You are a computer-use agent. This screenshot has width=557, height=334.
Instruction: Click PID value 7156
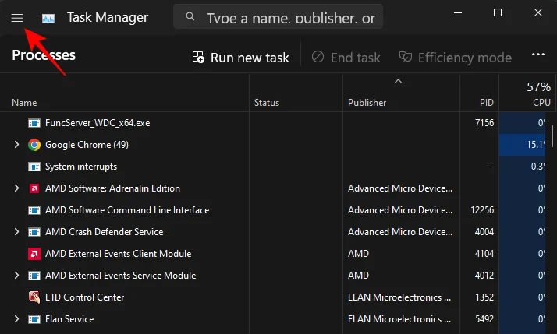(x=484, y=123)
